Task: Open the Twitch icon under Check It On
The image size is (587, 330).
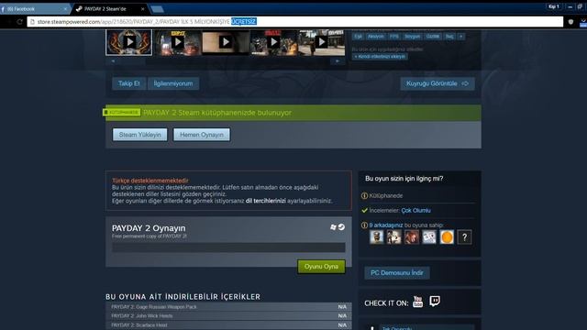Action: pyautogui.click(x=435, y=302)
